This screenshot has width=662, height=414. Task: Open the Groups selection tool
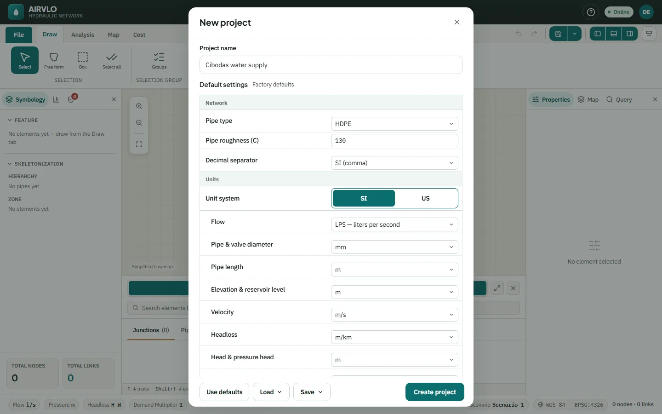coord(159,60)
